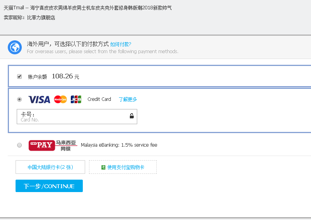Viewport: 311px width, 220px height.
Task: Select the Credit Card radio button
Action: tap(19, 99)
